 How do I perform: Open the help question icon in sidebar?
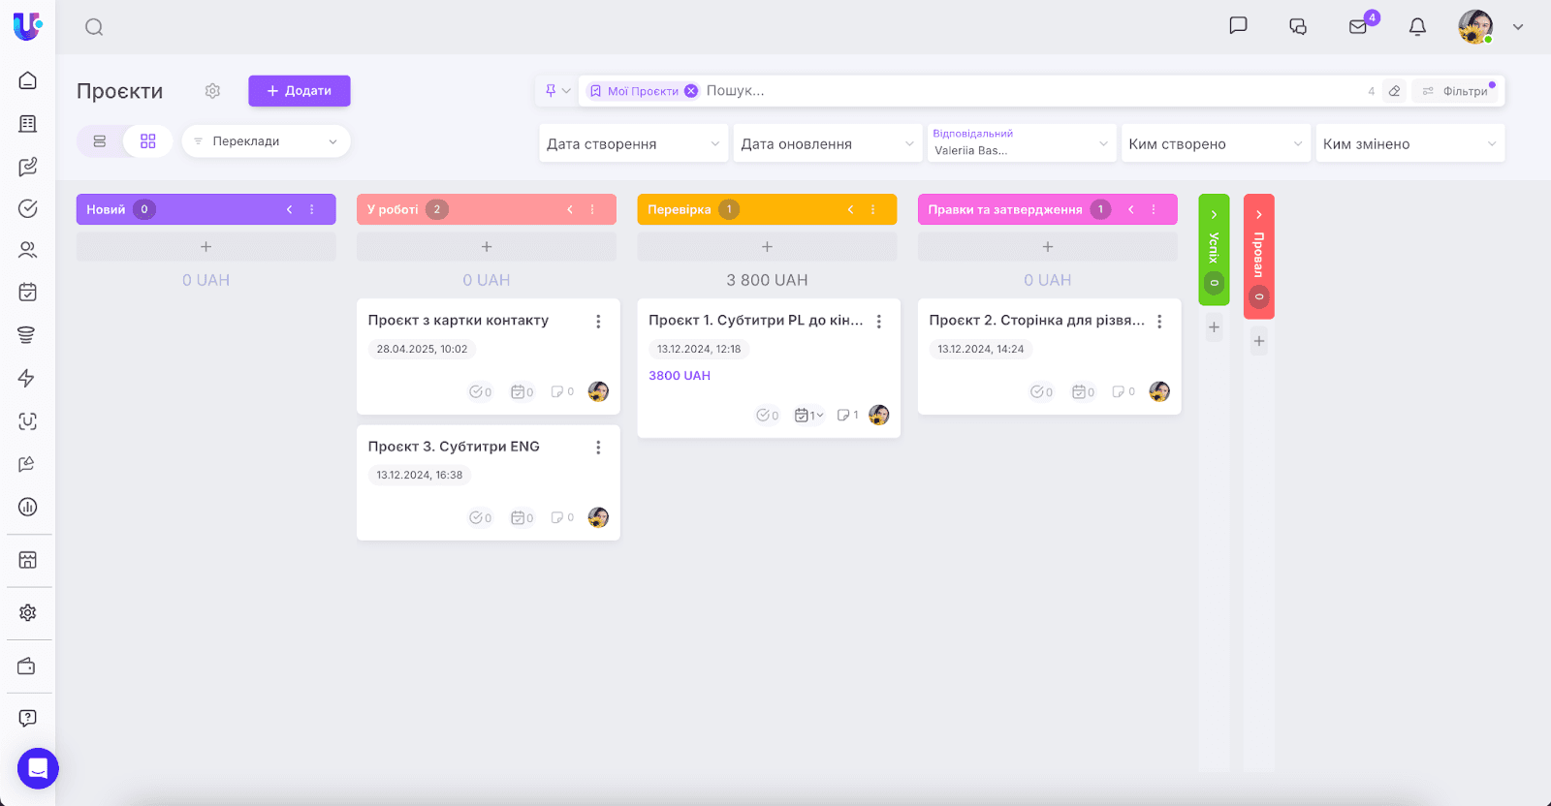(x=28, y=718)
